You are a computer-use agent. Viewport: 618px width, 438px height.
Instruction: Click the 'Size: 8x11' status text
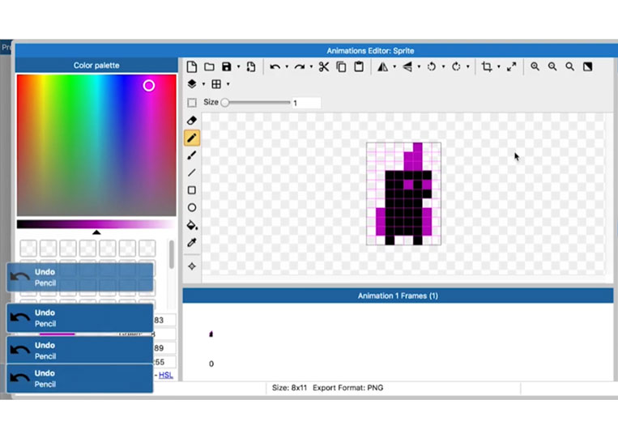(x=289, y=388)
